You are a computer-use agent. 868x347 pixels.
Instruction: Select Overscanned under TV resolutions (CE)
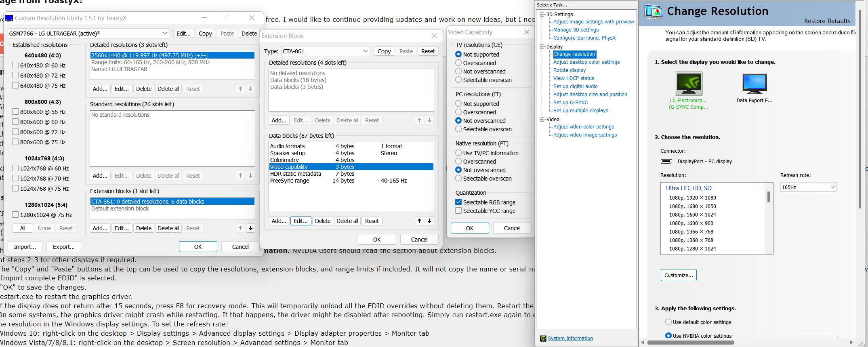(458, 63)
